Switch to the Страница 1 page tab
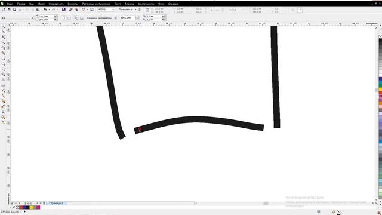382x215 pixels. coord(56,203)
